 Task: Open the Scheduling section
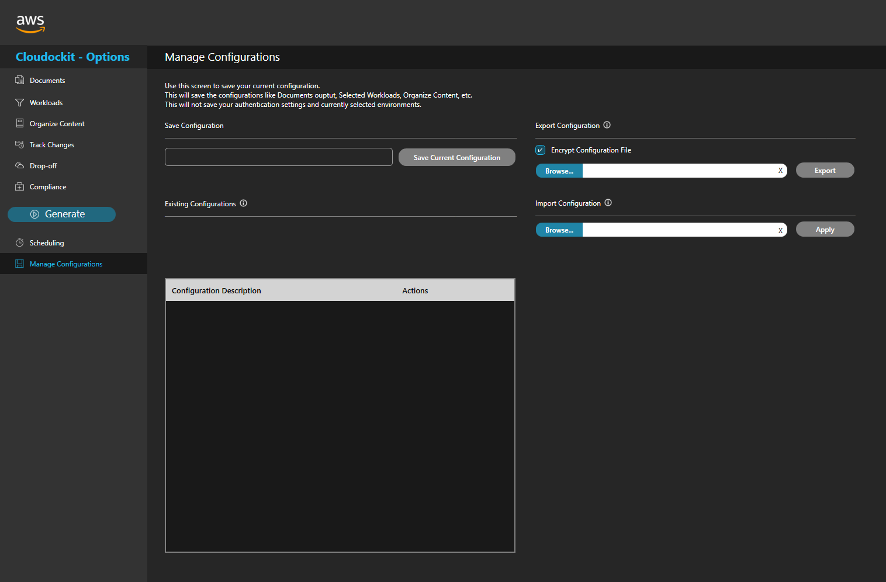pyautogui.click(x=47, y=243)
